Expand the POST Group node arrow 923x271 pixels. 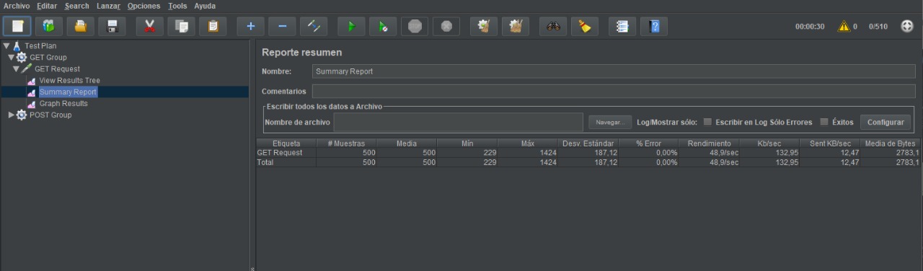click(x=11, y=115)
